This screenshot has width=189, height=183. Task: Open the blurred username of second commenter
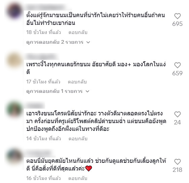click(x=42, y=56)
